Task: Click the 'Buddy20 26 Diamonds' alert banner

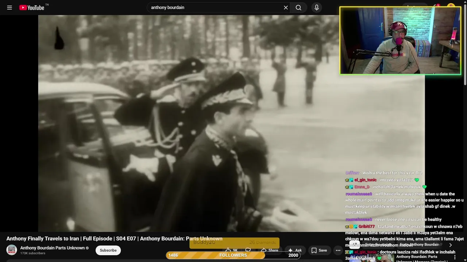Action: pos(234,243)
